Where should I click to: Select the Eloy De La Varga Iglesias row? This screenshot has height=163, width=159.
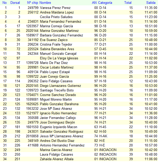tap(59, 58)
